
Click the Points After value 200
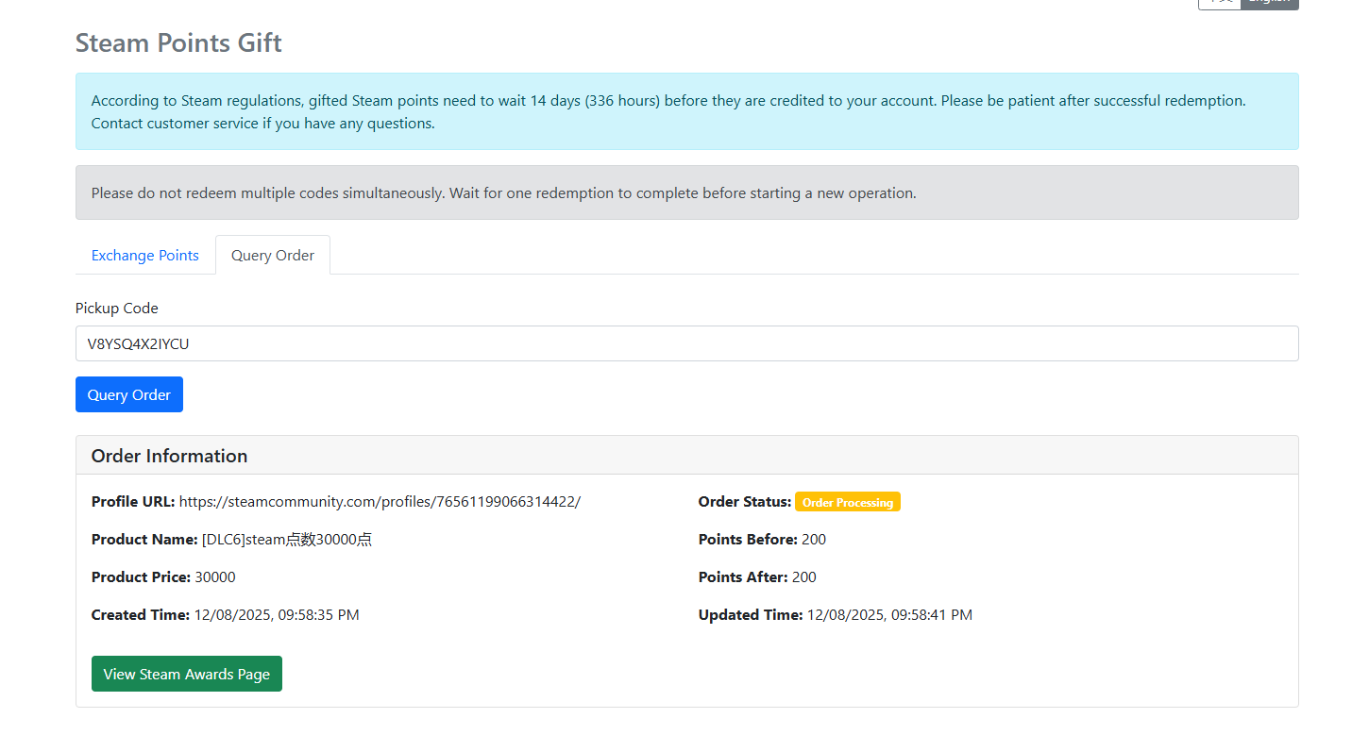(804, 577)
